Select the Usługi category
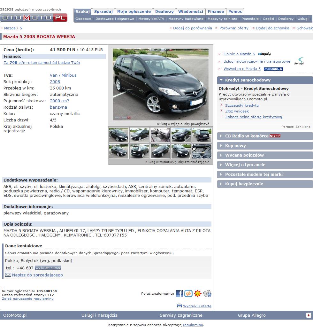This screenshot has width=313, height=333. tap(303, 19)
